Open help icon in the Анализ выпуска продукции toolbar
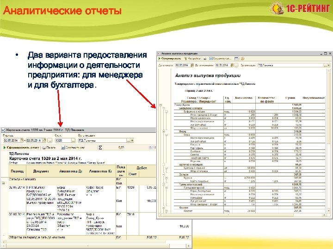 (242, 59)
